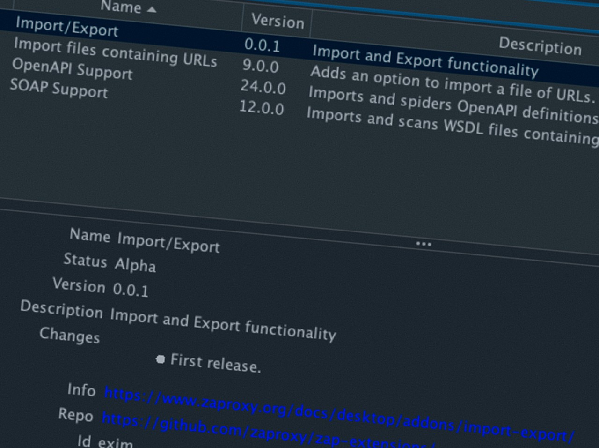
Task: Click version cell 24.0.0
Action: click(x=263, y=87)
